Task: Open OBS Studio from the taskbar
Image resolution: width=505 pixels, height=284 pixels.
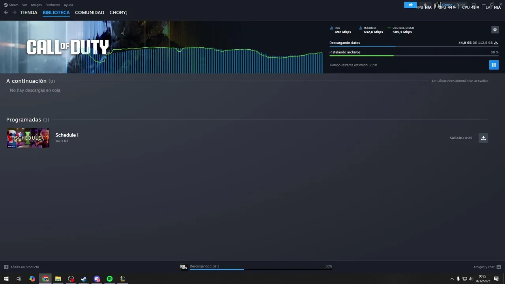Action: [x=71, y=279]
